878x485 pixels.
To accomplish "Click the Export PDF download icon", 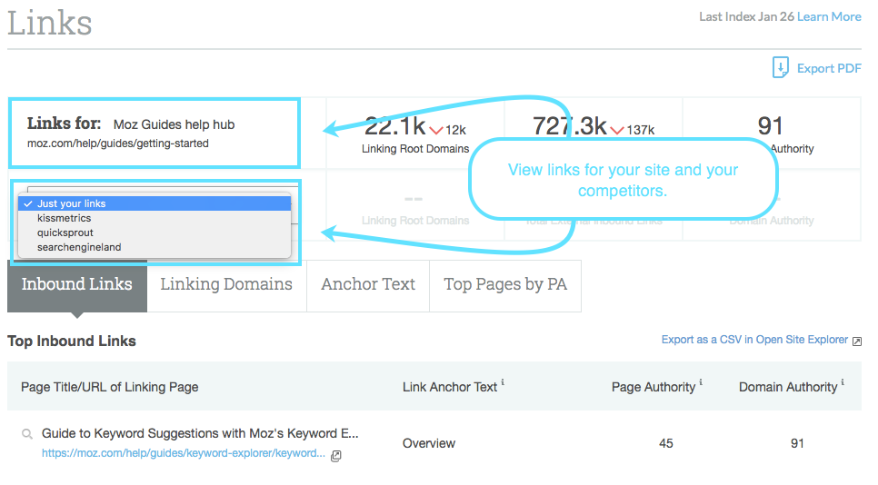I will [780, 68].
